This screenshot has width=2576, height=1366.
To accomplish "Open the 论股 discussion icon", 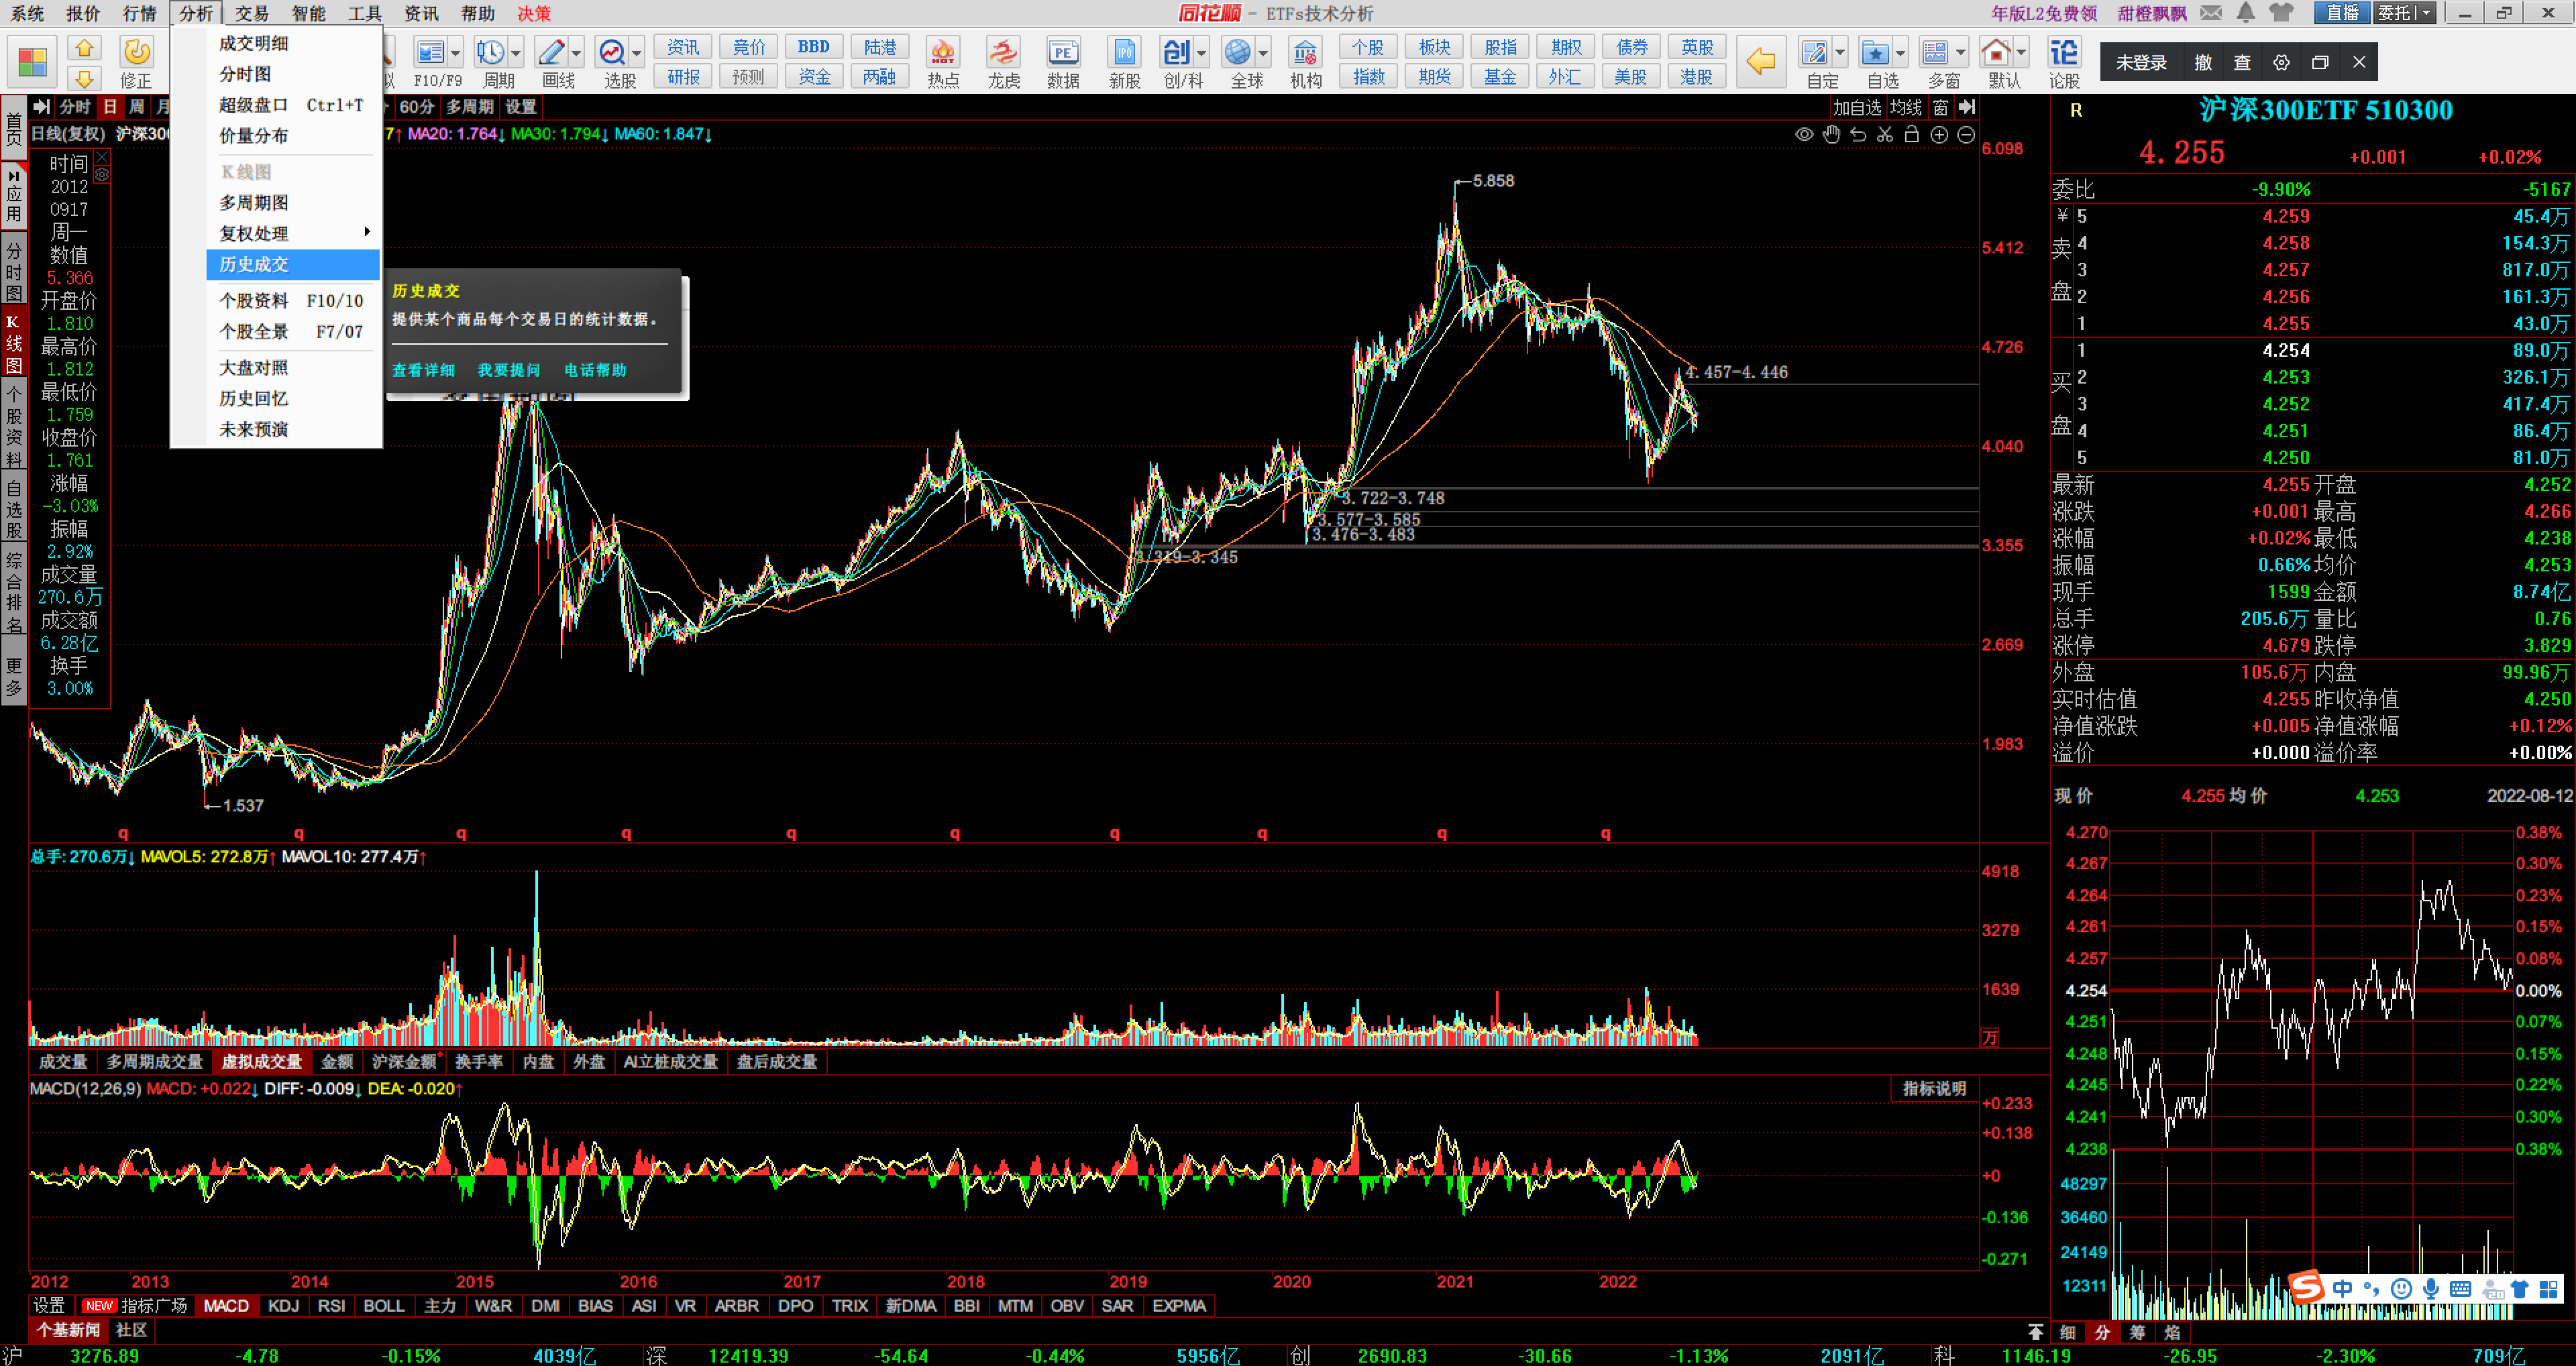I will click(2063, 52).
